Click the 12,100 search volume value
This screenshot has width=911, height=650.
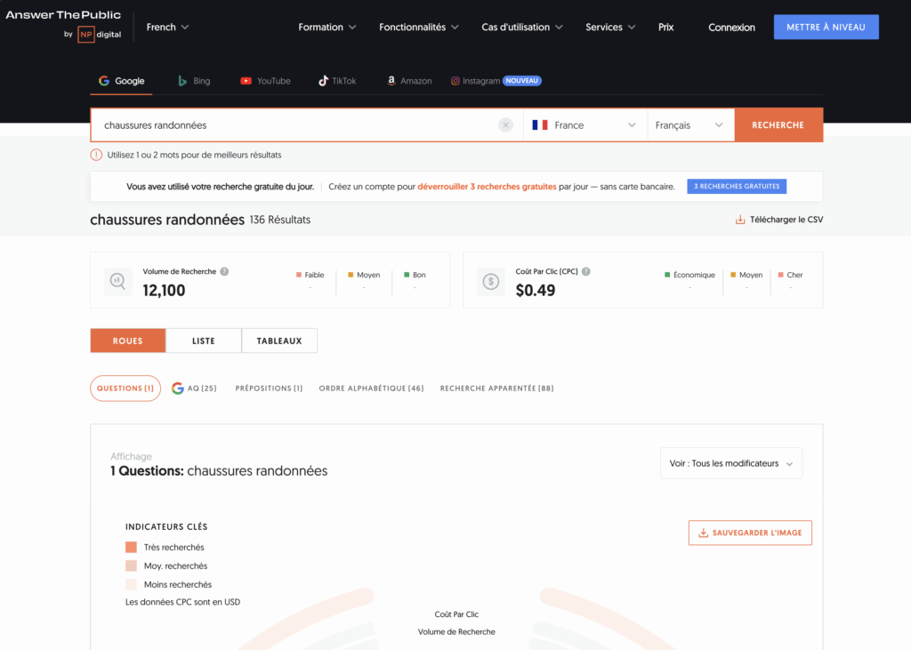[164, 291]
